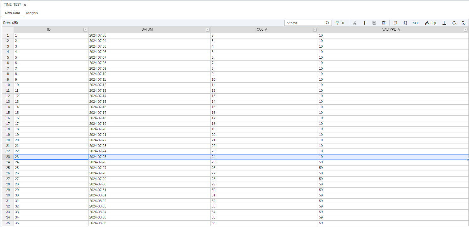Click the download data icon
The image size is (469, 227).
[x=444, y=23]
